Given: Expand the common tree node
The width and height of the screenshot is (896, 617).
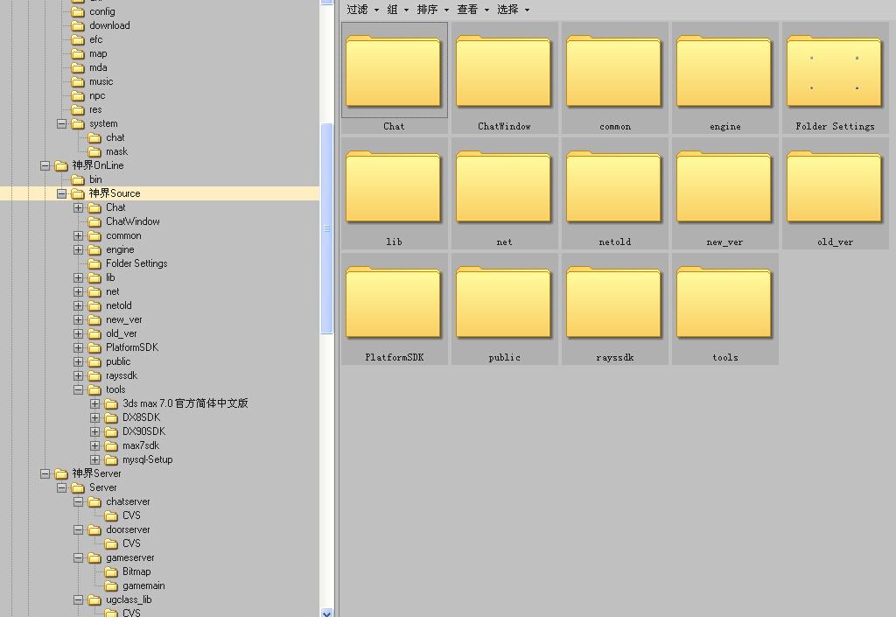Looking at the screenshot, I should tap(78, 235).
